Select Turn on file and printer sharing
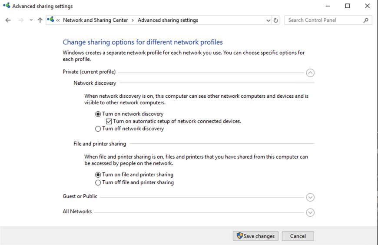This screenshot has height=245, width=378. pos(98,175)
